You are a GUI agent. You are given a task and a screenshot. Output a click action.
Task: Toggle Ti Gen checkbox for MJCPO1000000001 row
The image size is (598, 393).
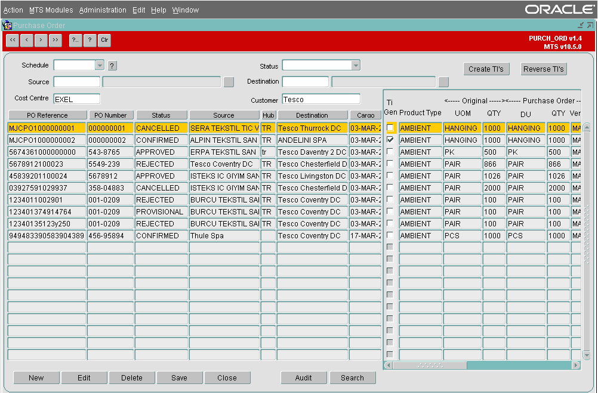390,128
